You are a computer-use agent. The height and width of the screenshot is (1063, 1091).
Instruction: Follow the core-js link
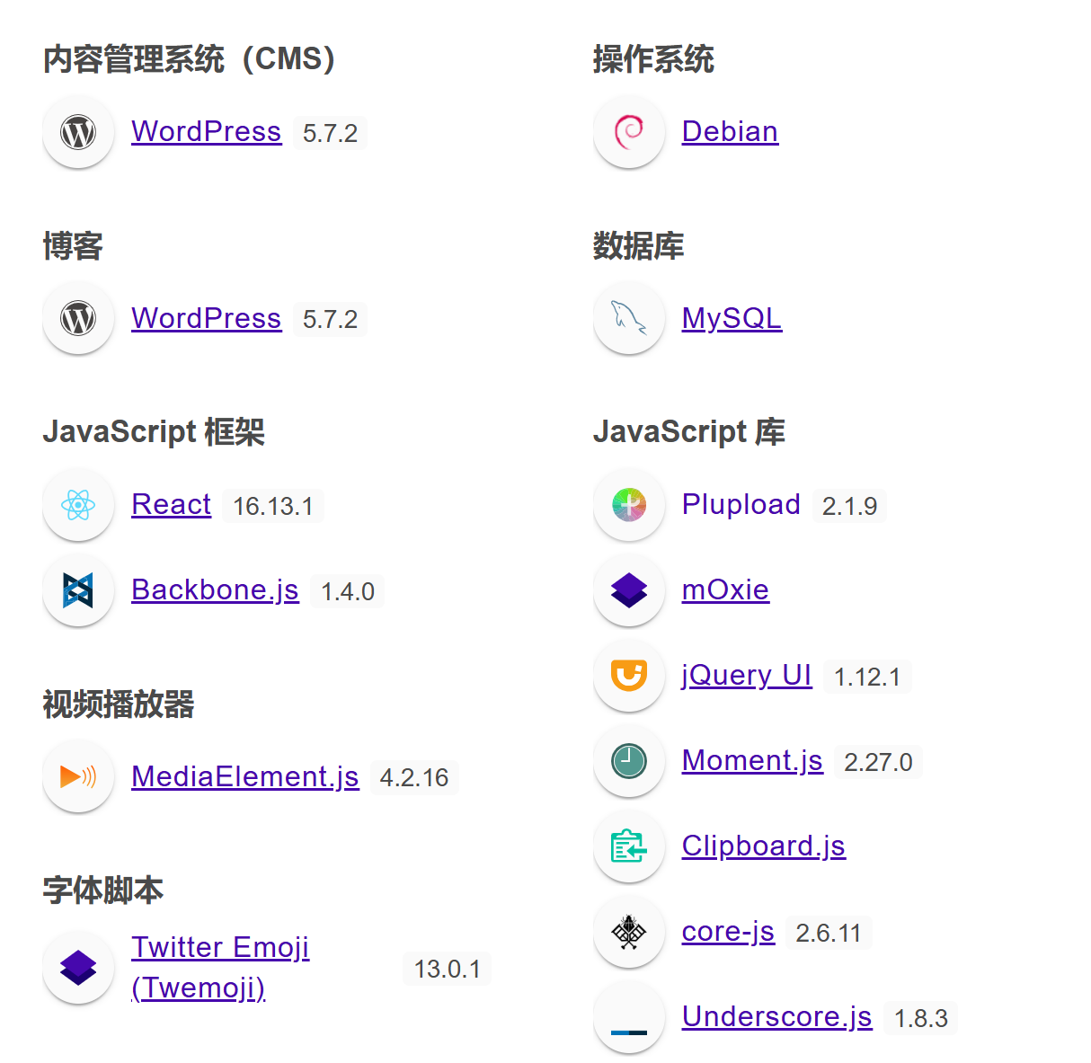(x=728, y=932)
